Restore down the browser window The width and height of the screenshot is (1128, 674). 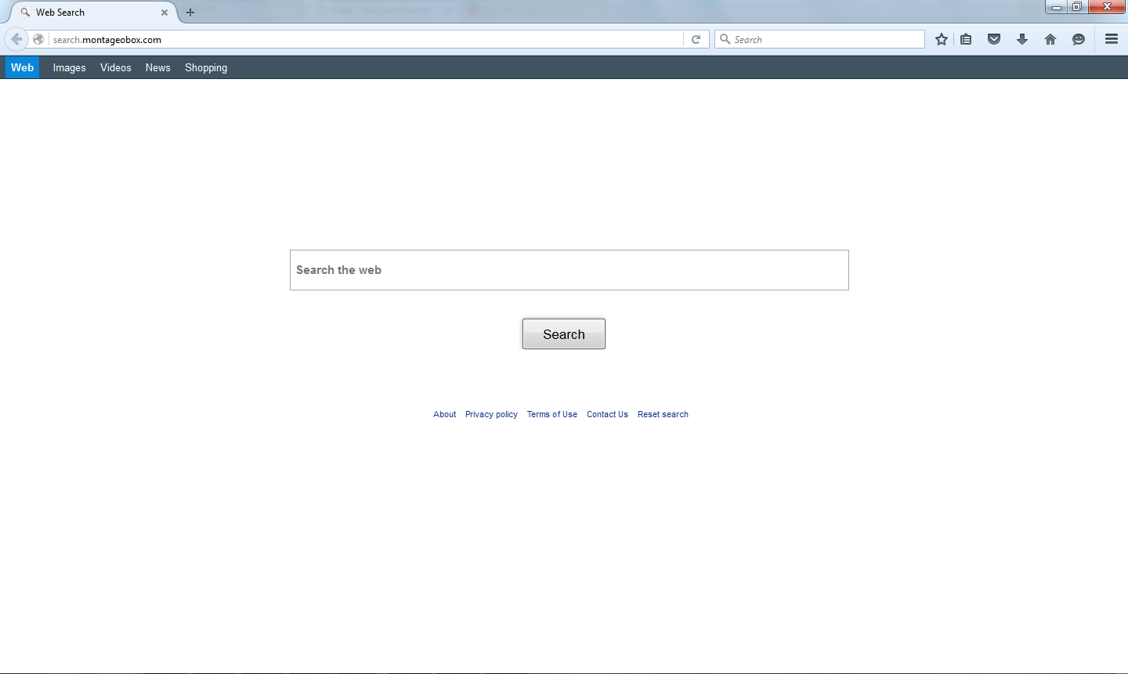point(1077,7)
